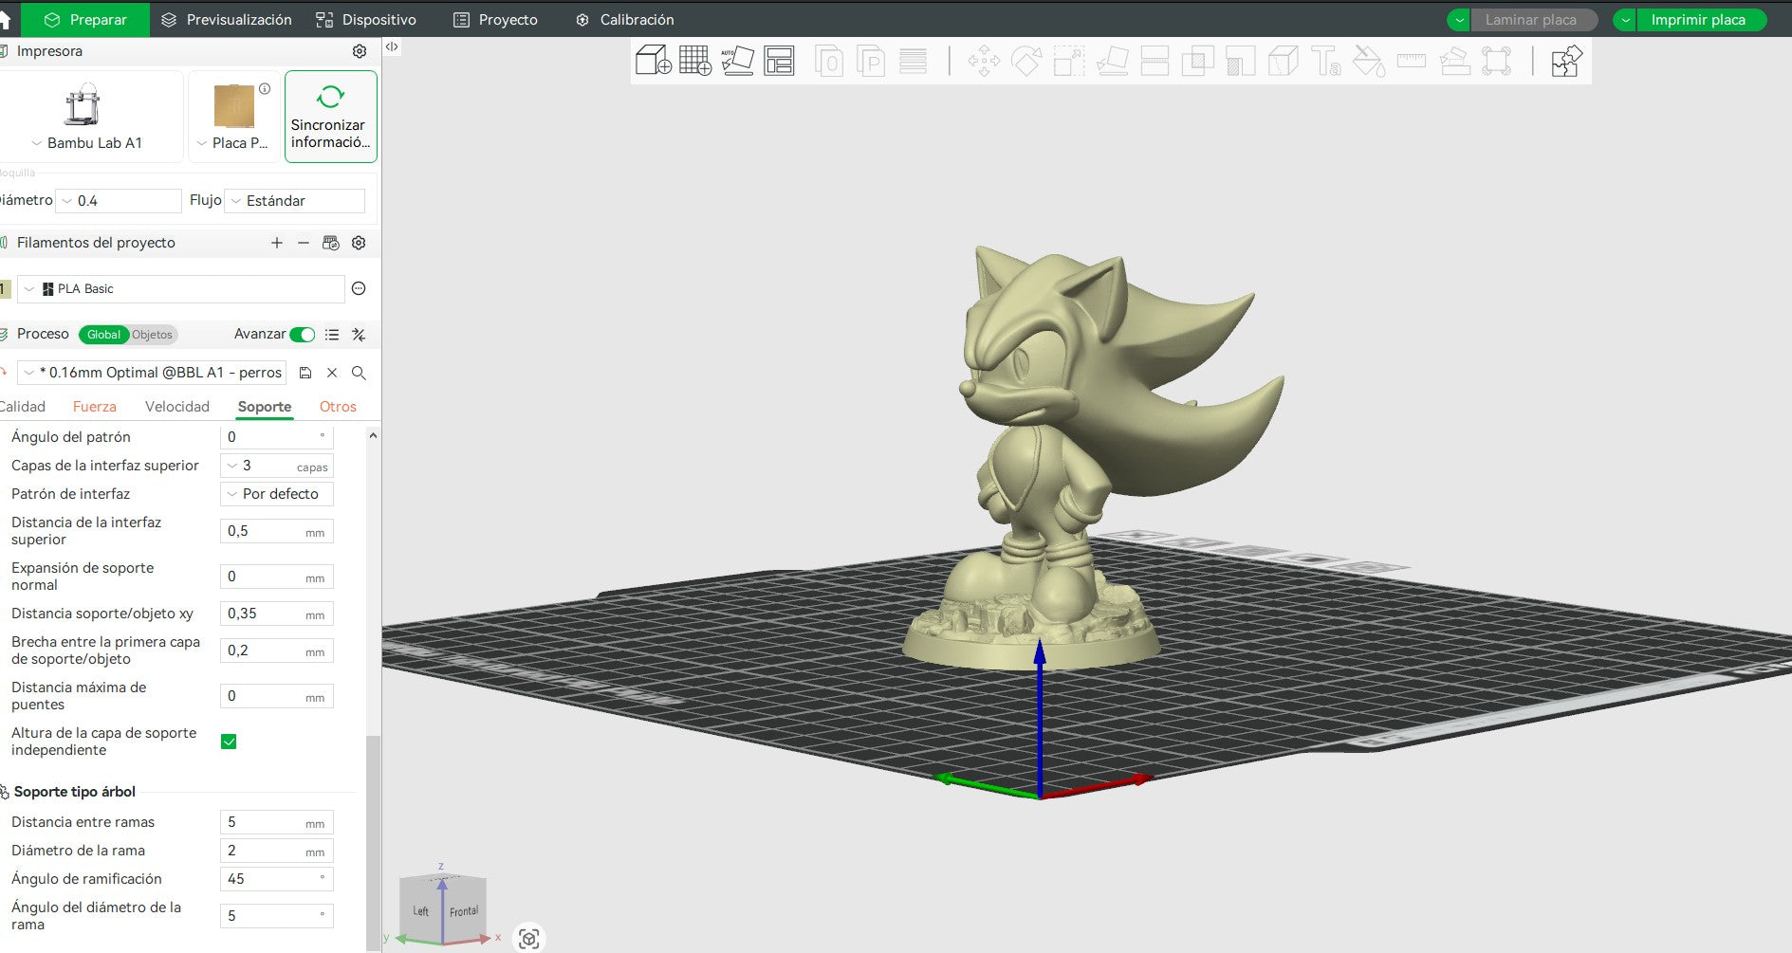Click the Ángulo de ramificación value field
Screen dimensions: 1792x953
pos(277,879)
